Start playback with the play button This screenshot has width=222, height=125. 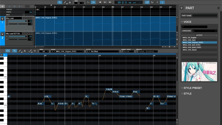[x=105, y=2]
